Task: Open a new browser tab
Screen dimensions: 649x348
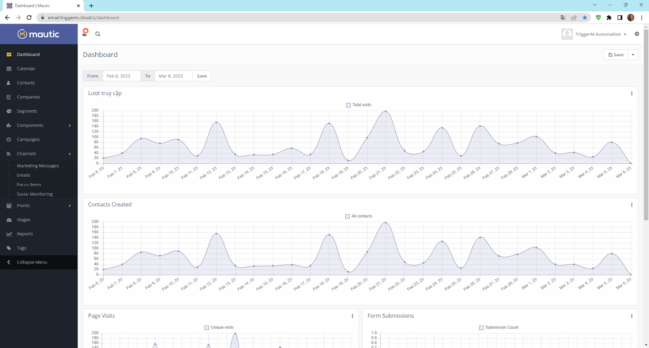Action: click(x=91, y=6)
